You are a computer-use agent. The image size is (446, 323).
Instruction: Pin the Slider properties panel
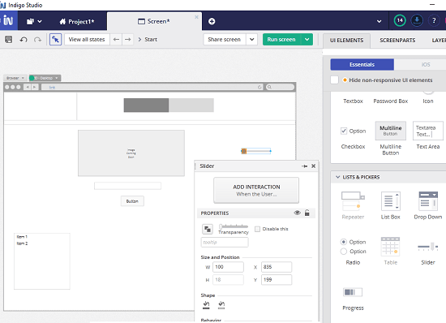(x=304, y=166)
